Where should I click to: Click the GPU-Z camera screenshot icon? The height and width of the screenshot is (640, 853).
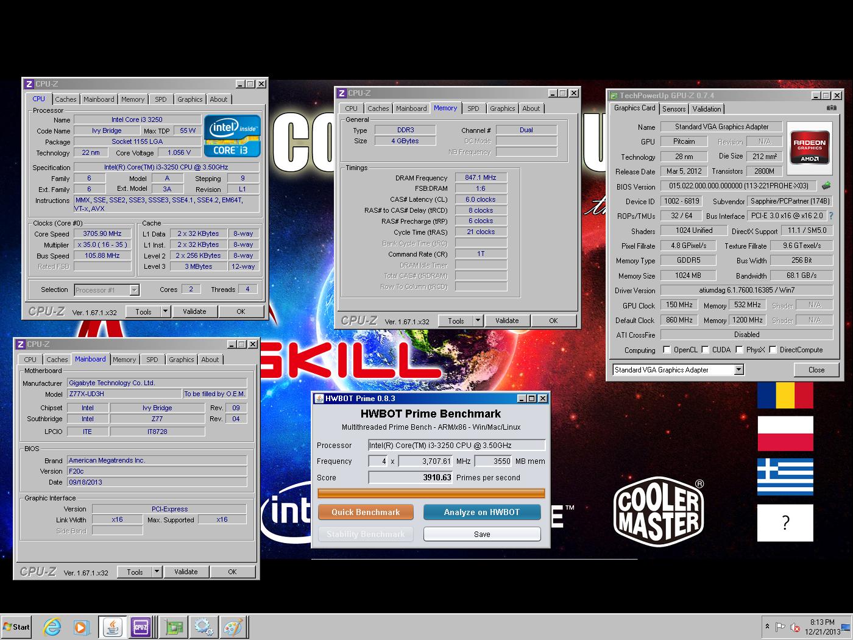[x=831, y=108]
